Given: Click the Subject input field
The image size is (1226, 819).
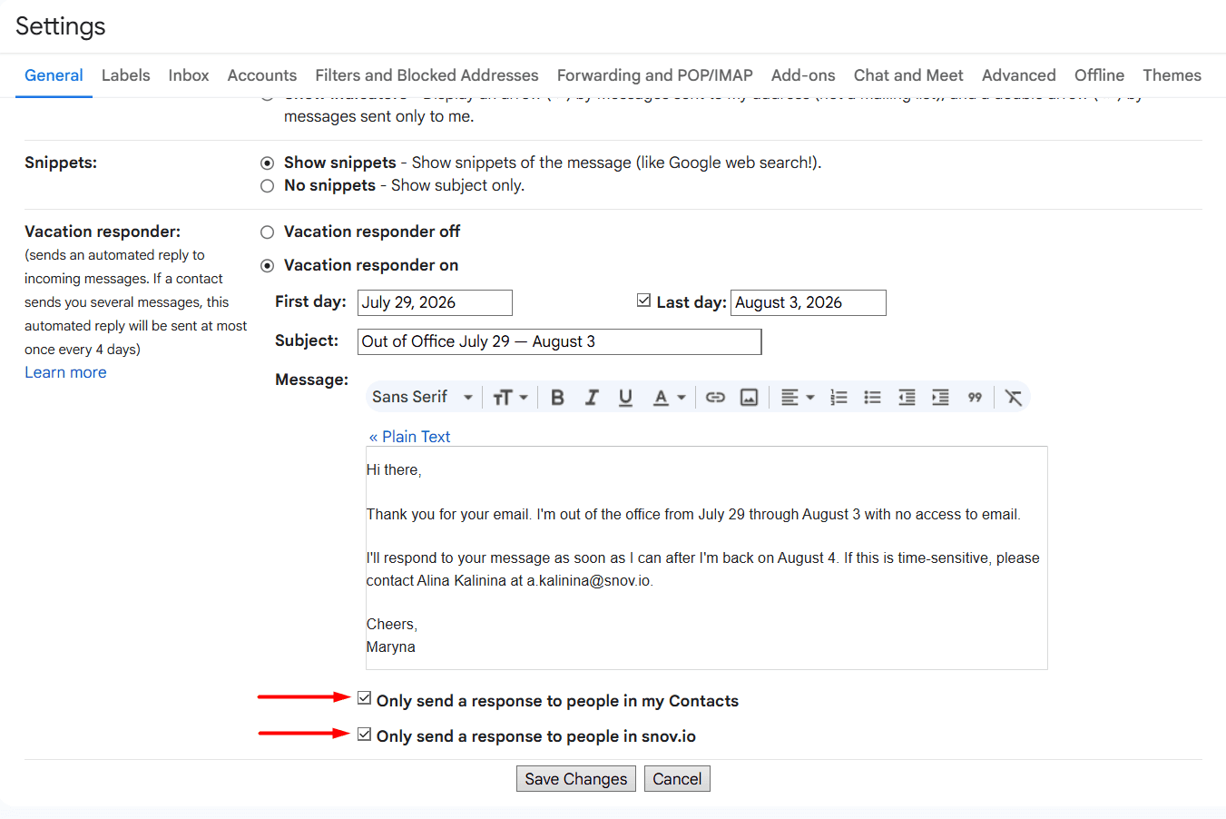Looking at the screenshot, I should 560,341.
